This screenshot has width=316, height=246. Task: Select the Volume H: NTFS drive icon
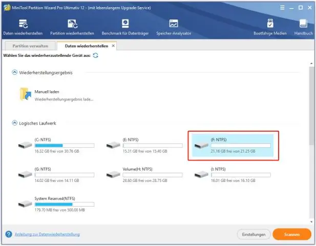point(113,174)
